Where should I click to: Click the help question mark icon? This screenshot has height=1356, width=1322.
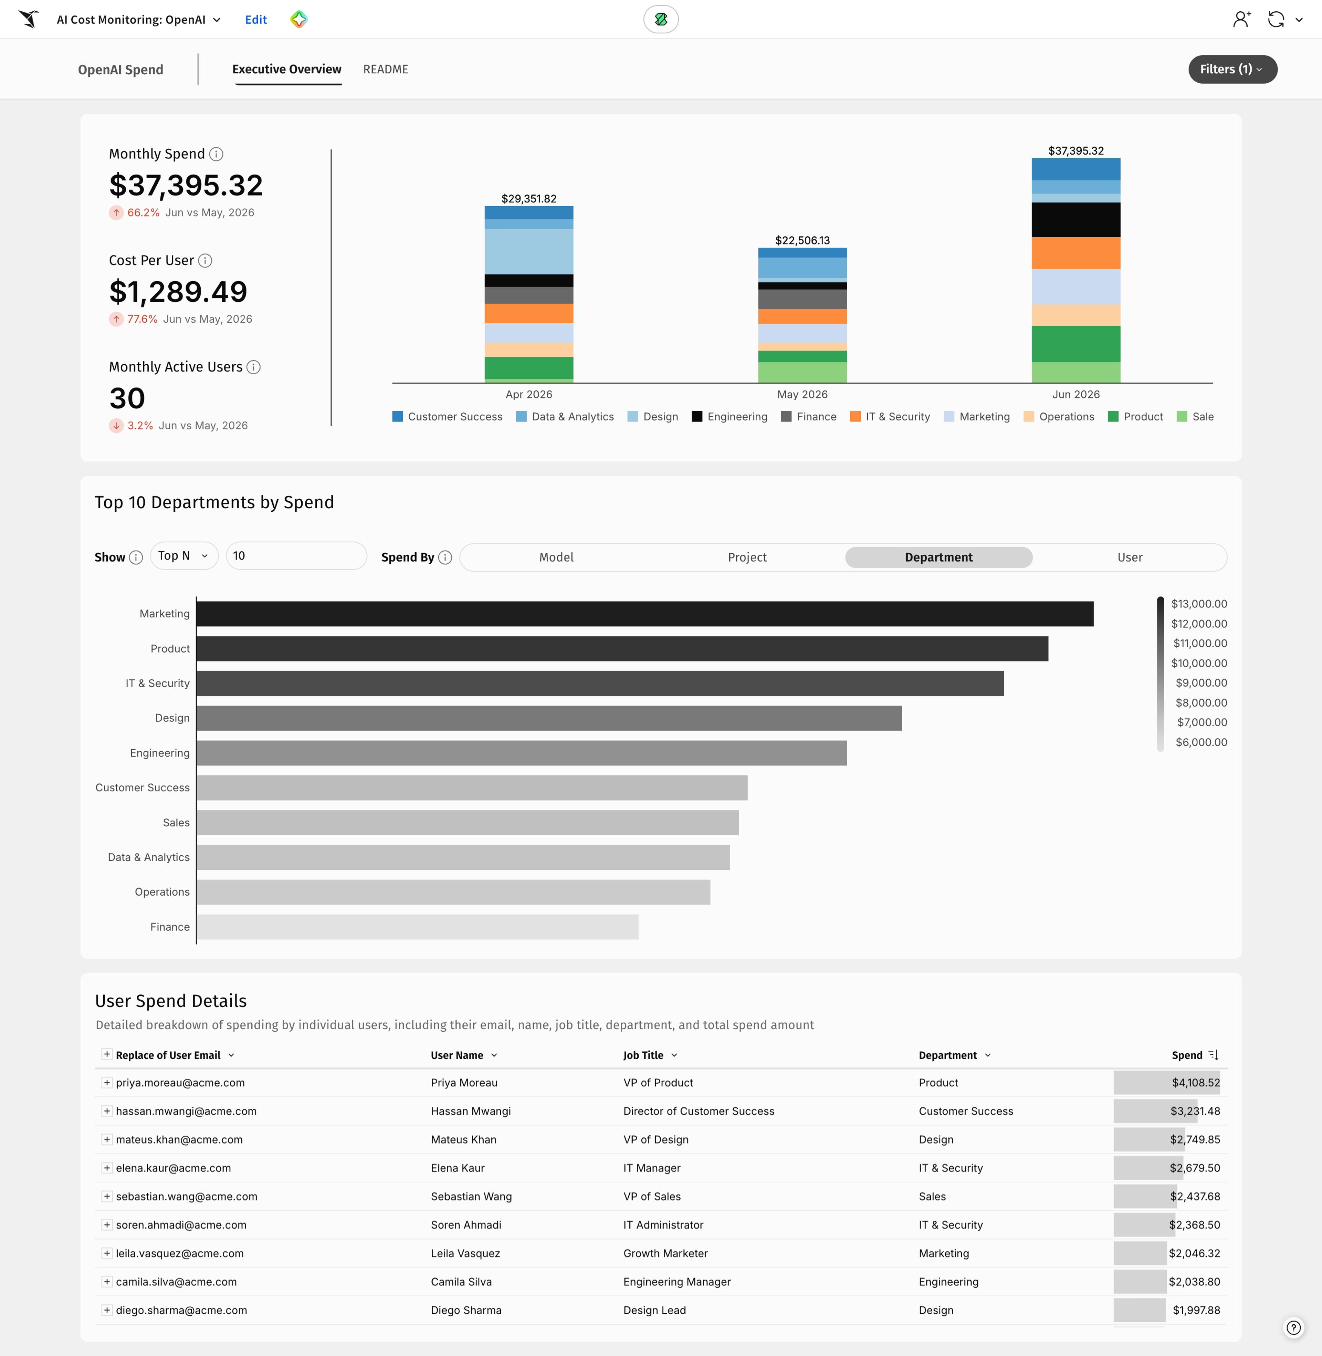[x=1293, y=1327]
